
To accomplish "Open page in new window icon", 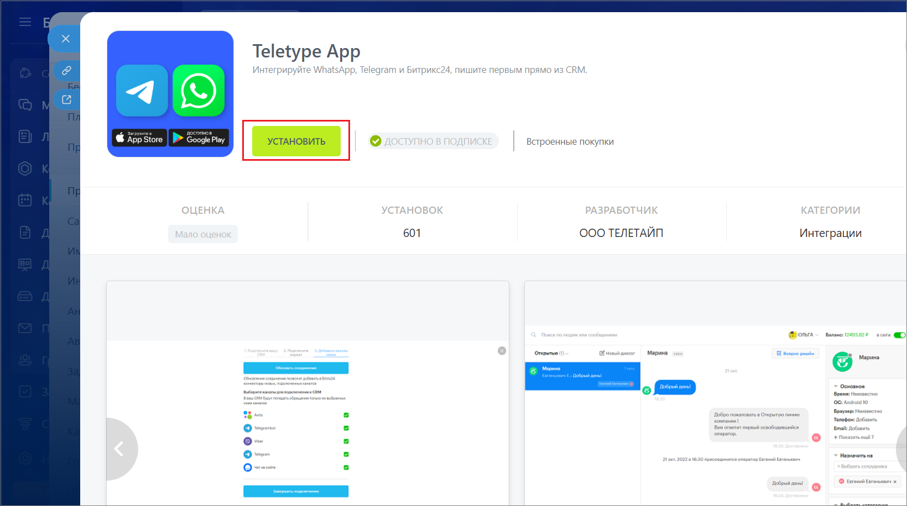I will [x=66, y=99].
